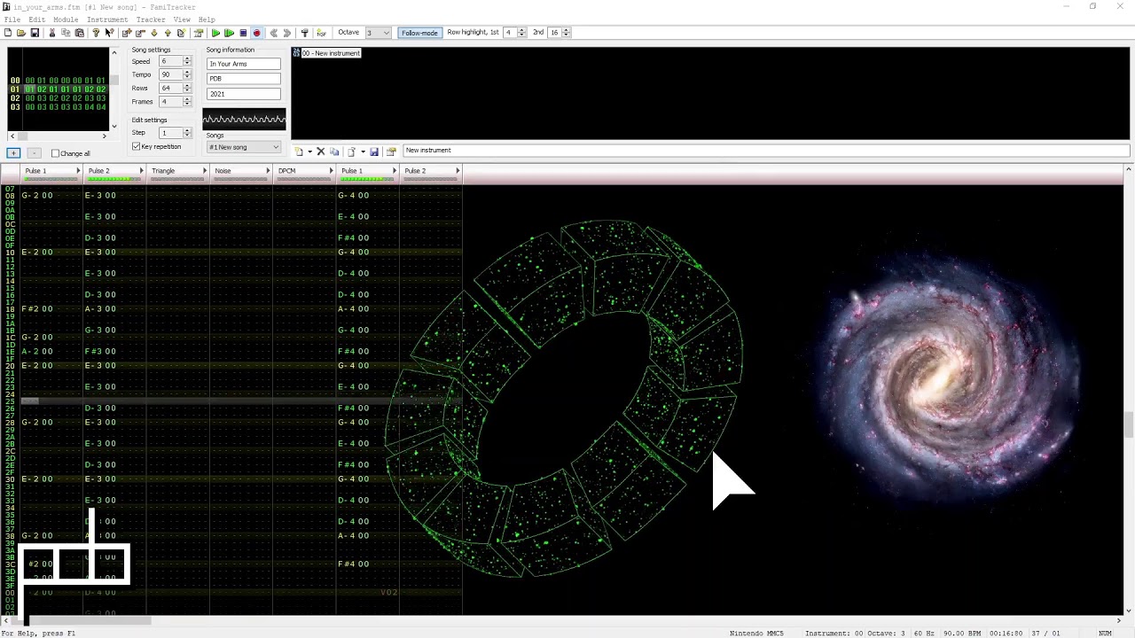Image resolution: width=1135 pixels, height=638 pixels.
Task: Expand new-instrument type dropdown arrow
Action: [x=309, y=152]
